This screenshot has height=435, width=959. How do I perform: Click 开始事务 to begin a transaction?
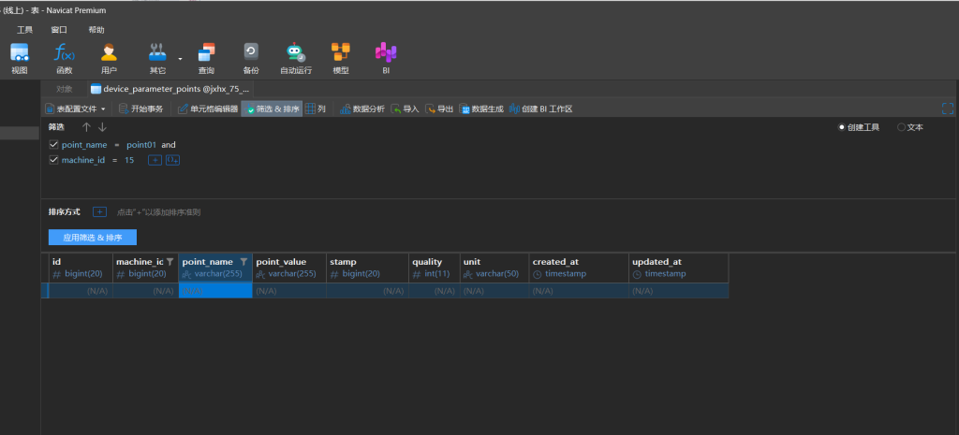140,109
